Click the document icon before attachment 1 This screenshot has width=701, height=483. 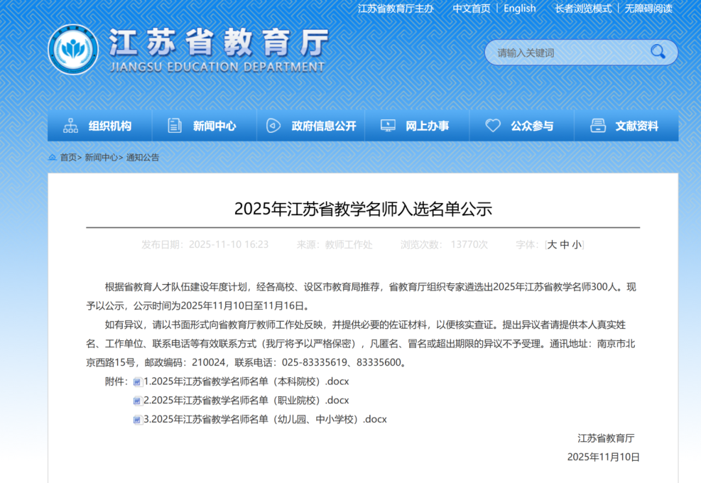pyautogui.click(x=136, y=382)
